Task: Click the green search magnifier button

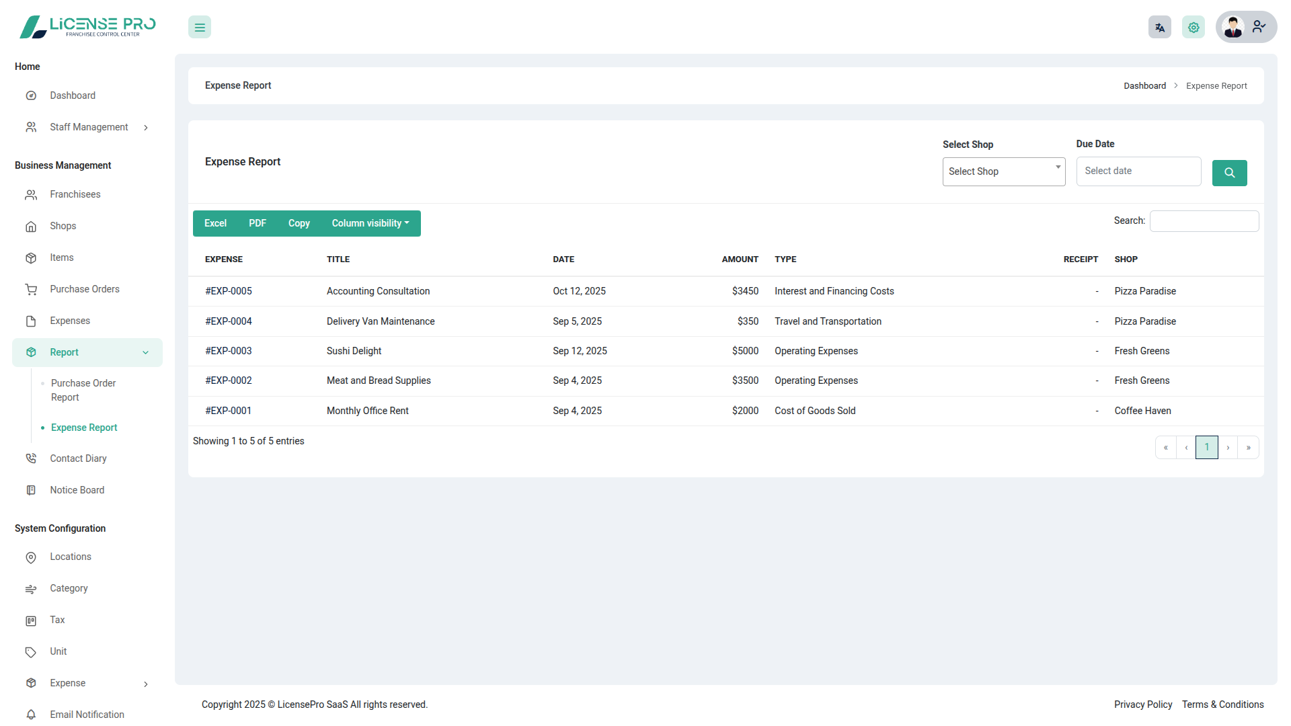Action: tap(1229, 173)
